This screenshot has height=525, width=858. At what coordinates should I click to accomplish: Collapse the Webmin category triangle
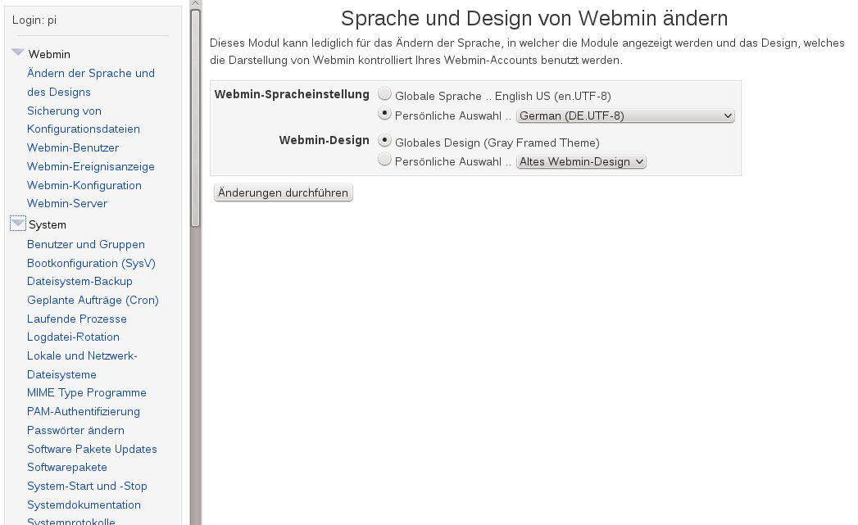click(17, 52)
